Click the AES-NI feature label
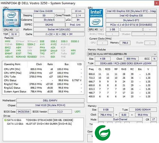The height and width of the screenshot is (143, 159). click(9, 57)
